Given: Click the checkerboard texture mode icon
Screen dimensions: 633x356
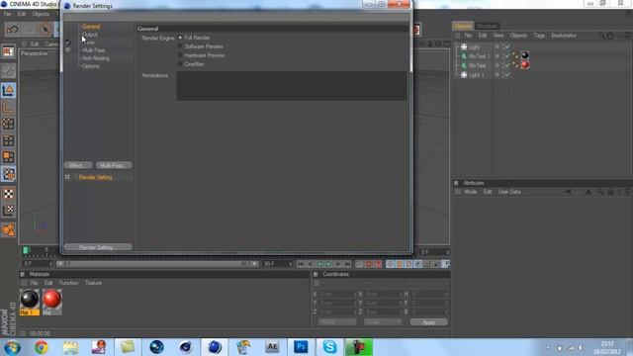Looking at the screenshot, I should coord(8,194).
